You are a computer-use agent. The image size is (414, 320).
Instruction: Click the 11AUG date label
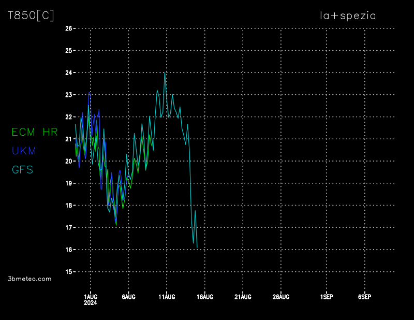click(x=167, y=297)
